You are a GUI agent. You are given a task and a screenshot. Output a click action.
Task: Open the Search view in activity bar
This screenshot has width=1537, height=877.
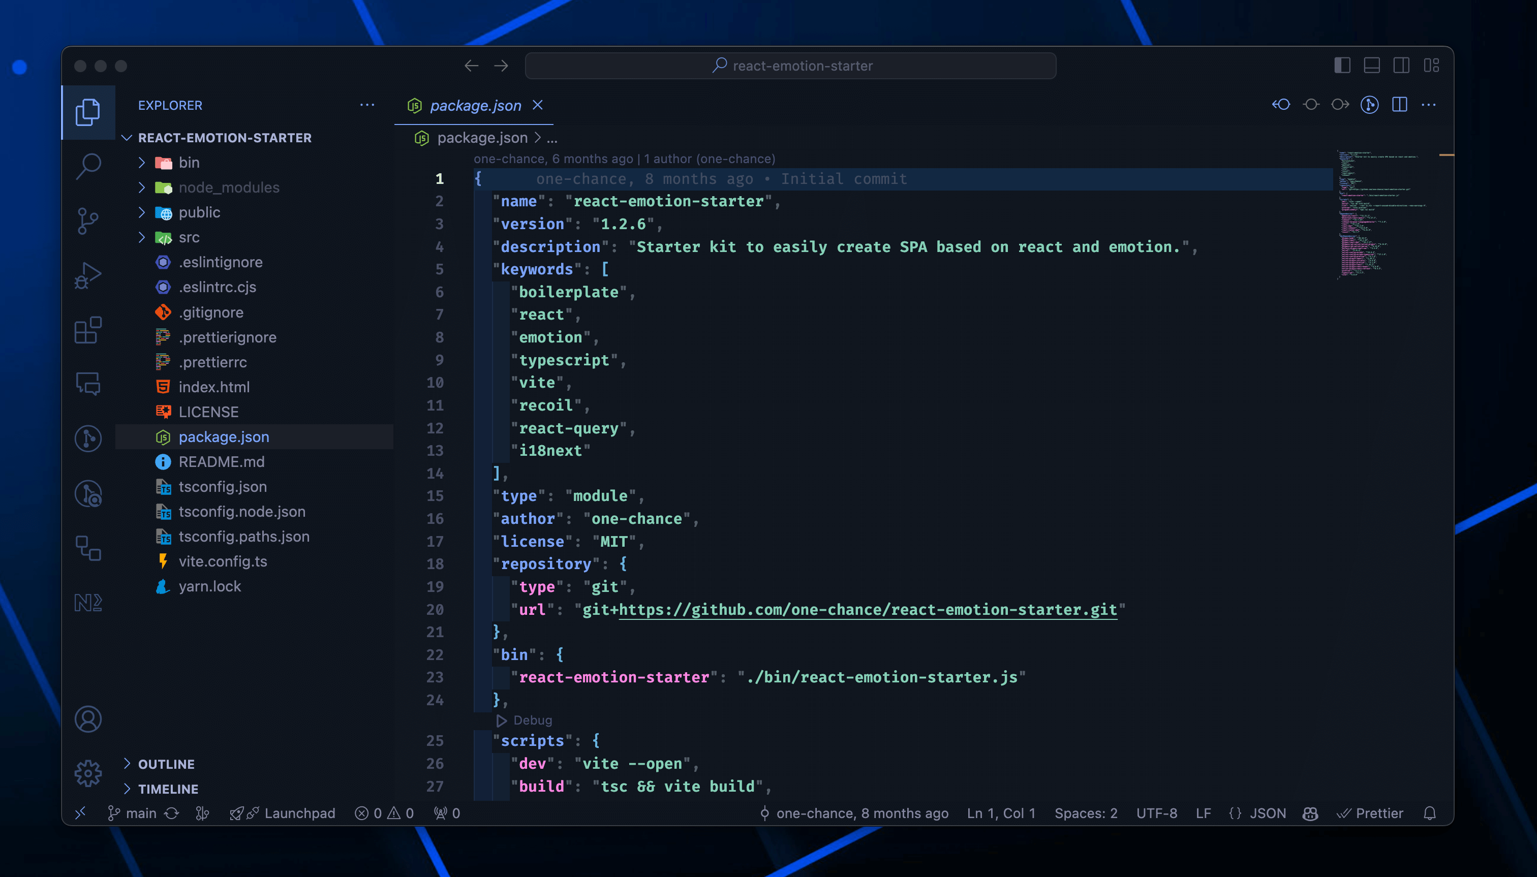pos(88,166)
